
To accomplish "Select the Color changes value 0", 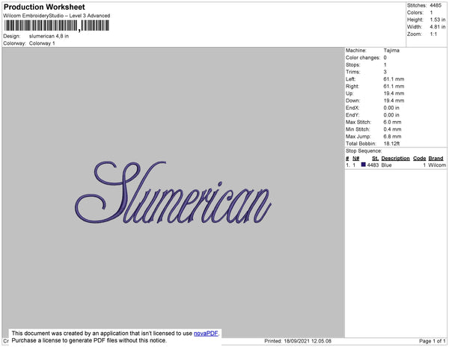I will (385, 58).
